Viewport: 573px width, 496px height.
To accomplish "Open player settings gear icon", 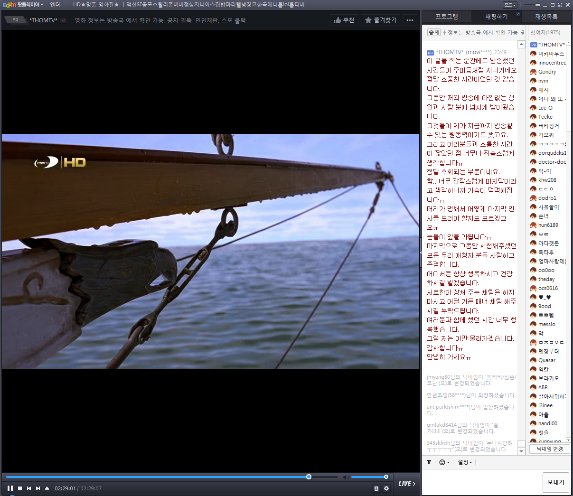I will (386, 488).
